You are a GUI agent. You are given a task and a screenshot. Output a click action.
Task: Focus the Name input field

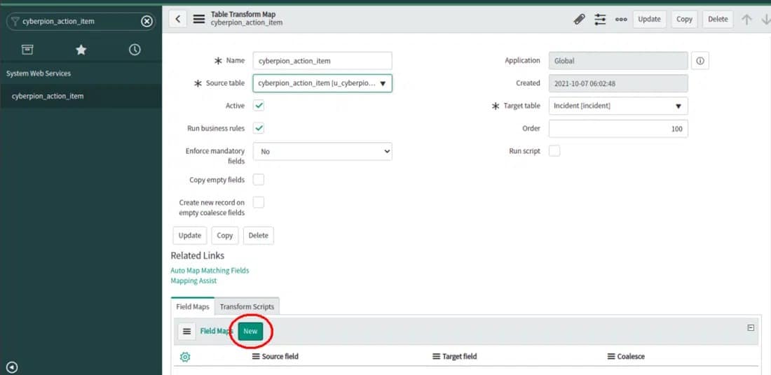pyautogui.click(x=322, y=61)
